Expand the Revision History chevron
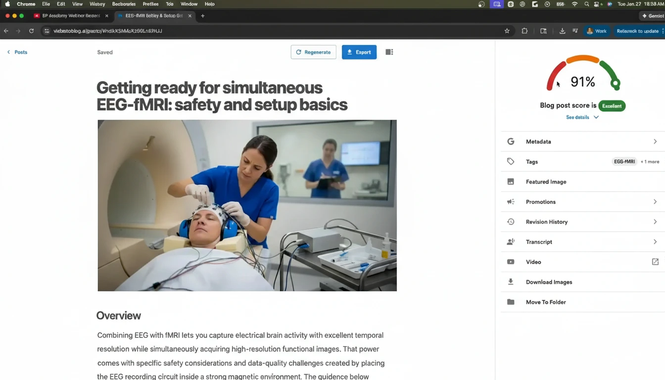Image resolution: width=665 pixels, height=380 pixels. click(655, 222)
